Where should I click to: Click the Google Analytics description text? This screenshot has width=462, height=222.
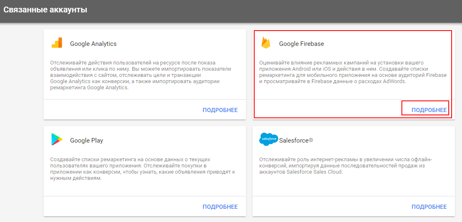pos(141,75)
